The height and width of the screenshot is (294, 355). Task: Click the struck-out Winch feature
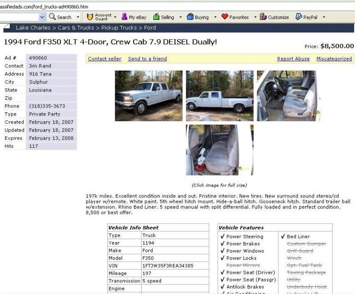pyautogui.click(x=294, y=258)
